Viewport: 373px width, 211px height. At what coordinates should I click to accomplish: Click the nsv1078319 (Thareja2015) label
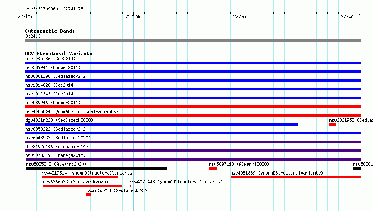(55, 155)
